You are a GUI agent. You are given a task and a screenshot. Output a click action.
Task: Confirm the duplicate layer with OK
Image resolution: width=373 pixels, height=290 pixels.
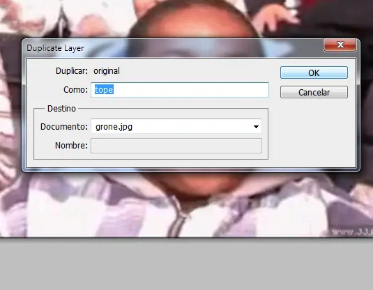click(x=314, y=72)
